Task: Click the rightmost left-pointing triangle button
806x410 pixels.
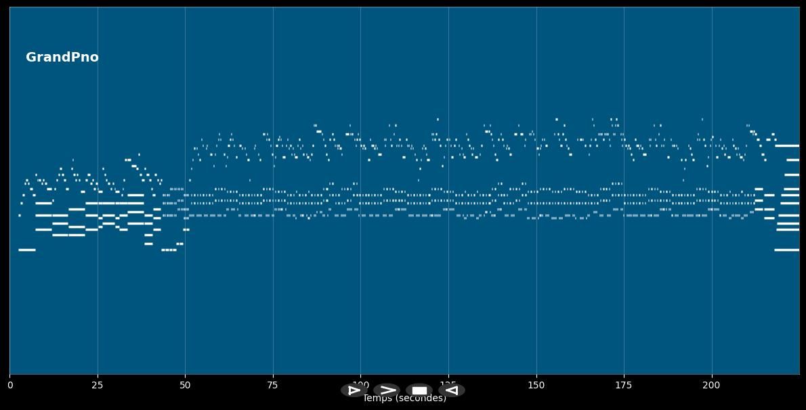Action: (452, 390)
